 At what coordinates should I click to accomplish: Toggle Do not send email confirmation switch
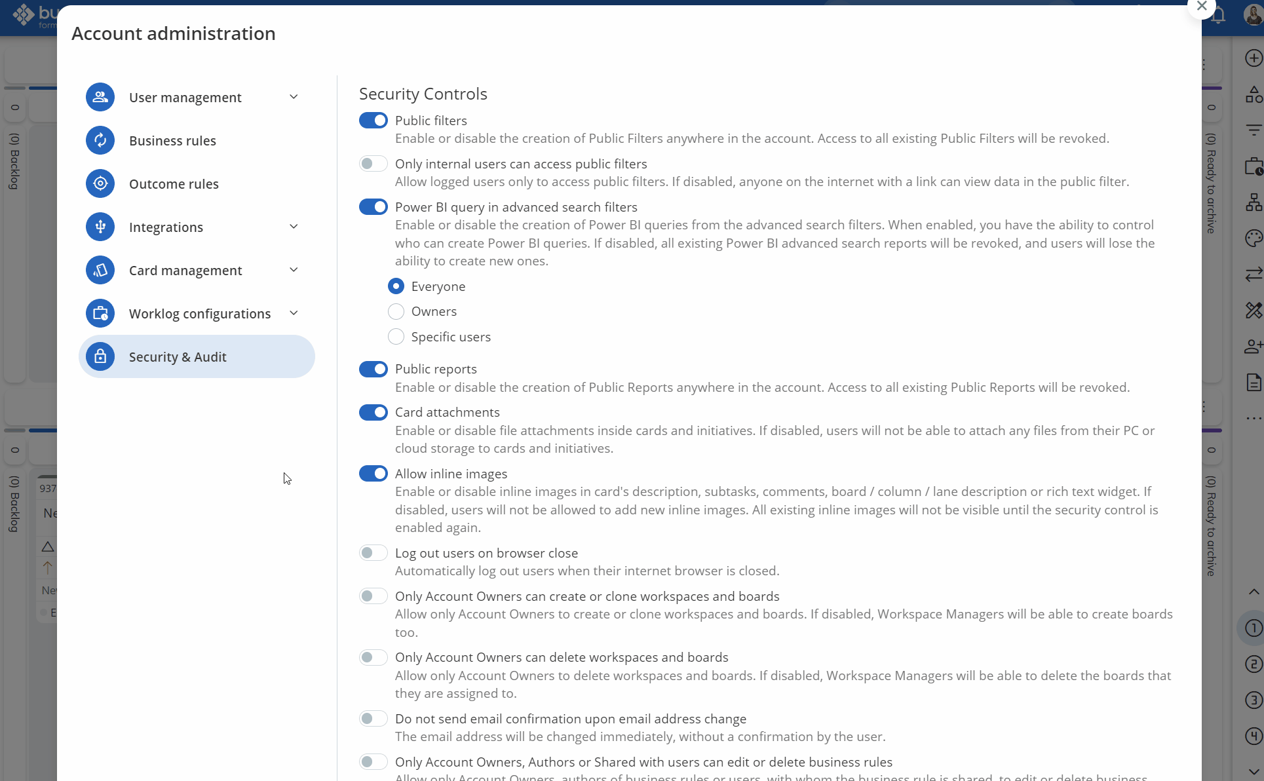coord(373,719)
